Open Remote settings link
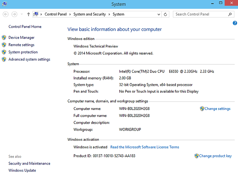Screen dimensions: 238x178 (x=21, y=45)
